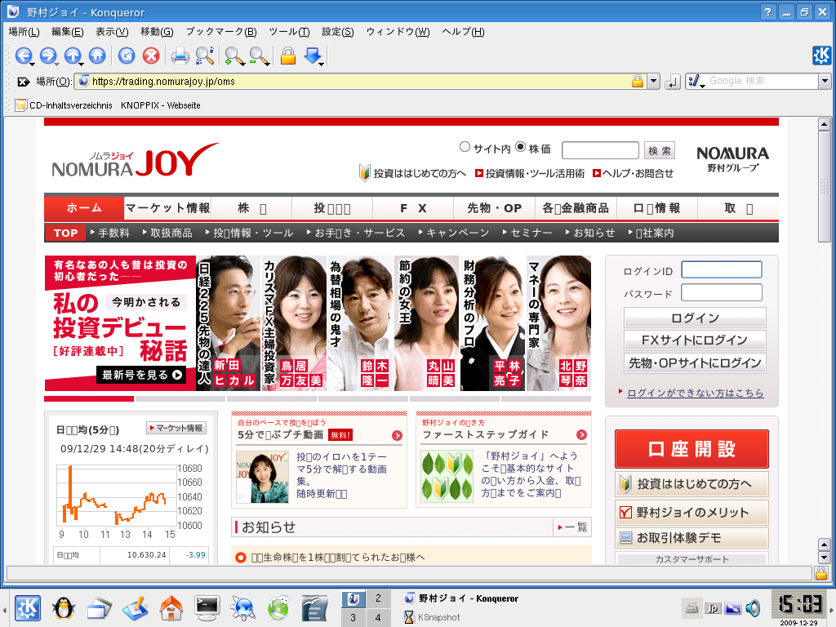Click the マーケット情報 small chart button
Image resolution: width=836 pixels, height=627 pixels.
click(176, 428)
